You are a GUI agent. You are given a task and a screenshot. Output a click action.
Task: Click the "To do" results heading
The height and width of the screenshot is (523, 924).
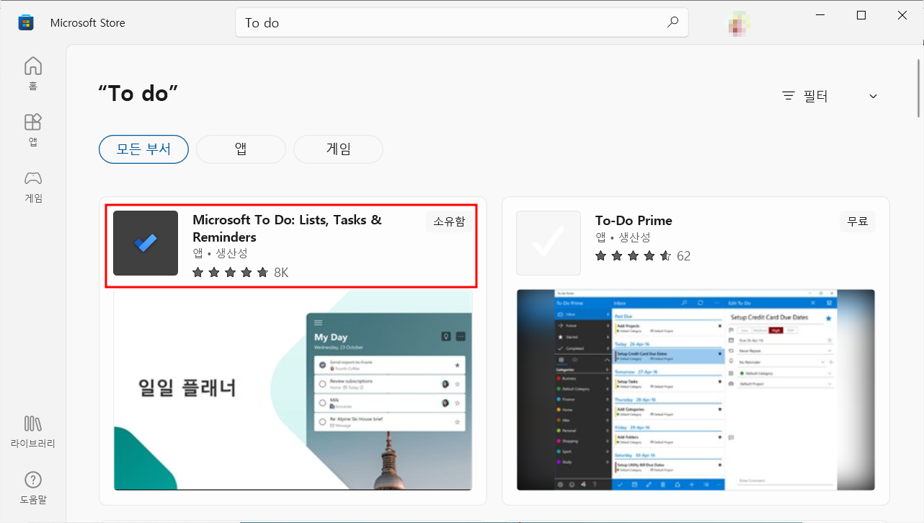click(138, 93)
